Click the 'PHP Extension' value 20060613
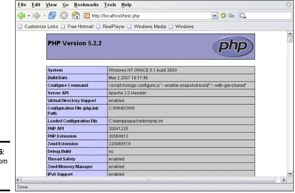 tap(118, 136)
